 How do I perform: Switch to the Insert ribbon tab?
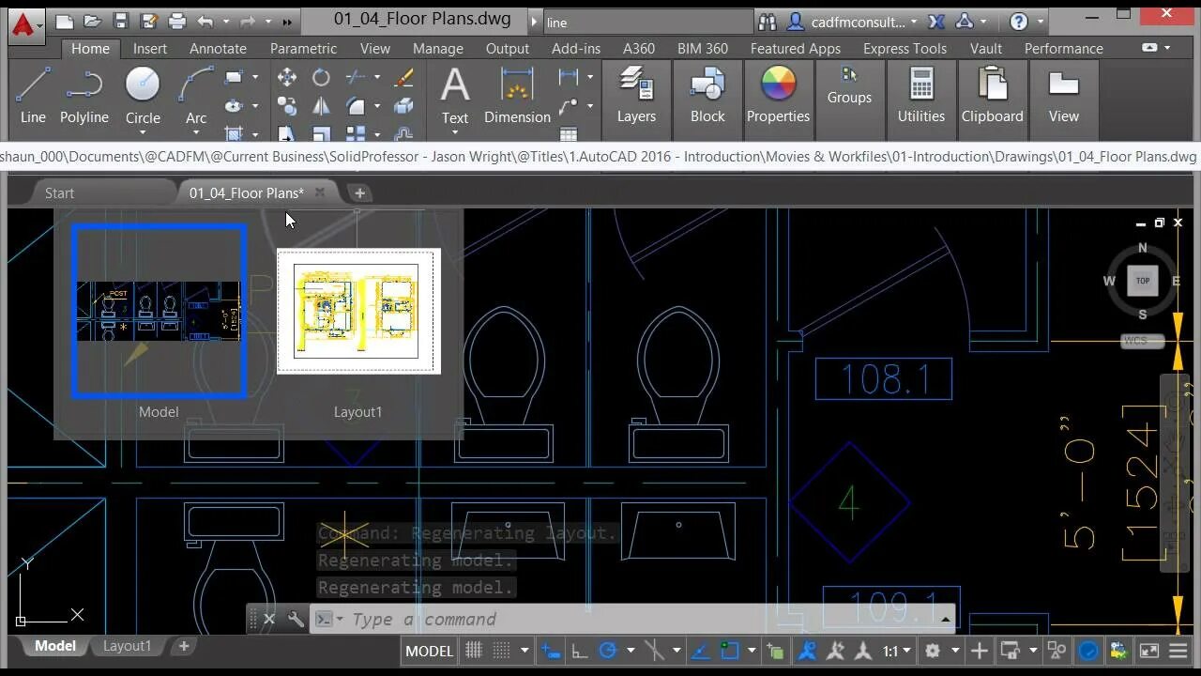150,48
